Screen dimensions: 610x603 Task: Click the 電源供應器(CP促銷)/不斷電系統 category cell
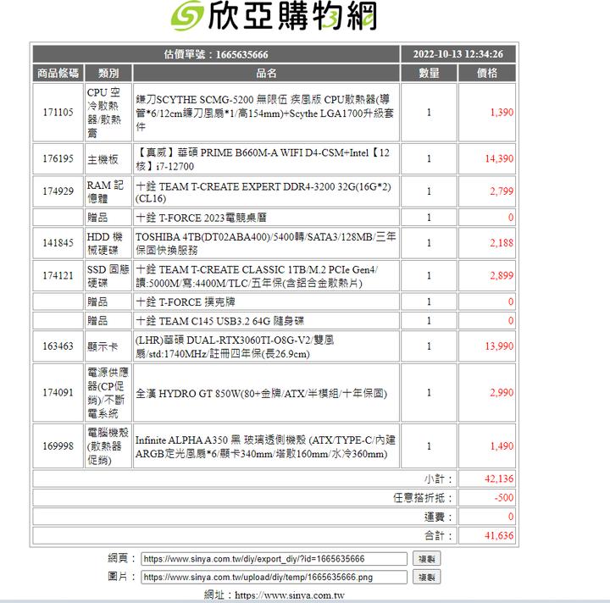[108, 393]
